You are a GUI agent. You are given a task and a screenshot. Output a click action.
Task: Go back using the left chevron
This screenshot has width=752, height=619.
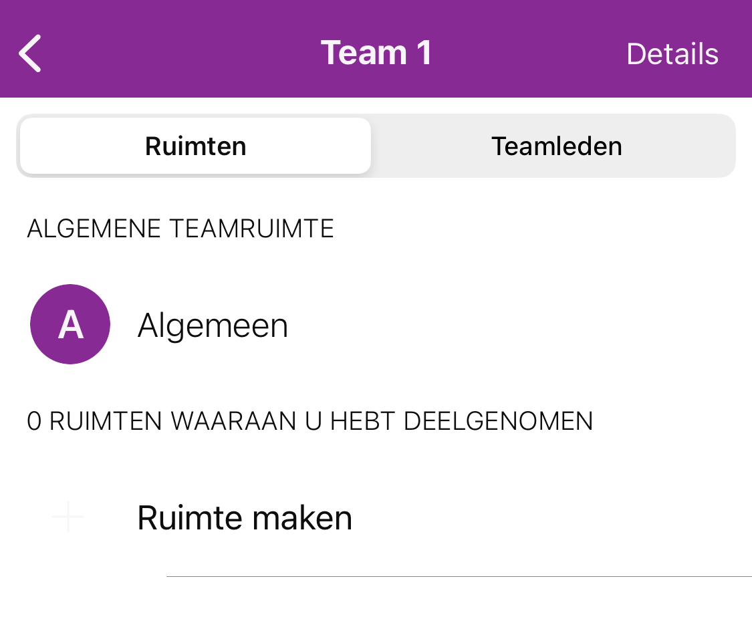[x=31, y=53]
